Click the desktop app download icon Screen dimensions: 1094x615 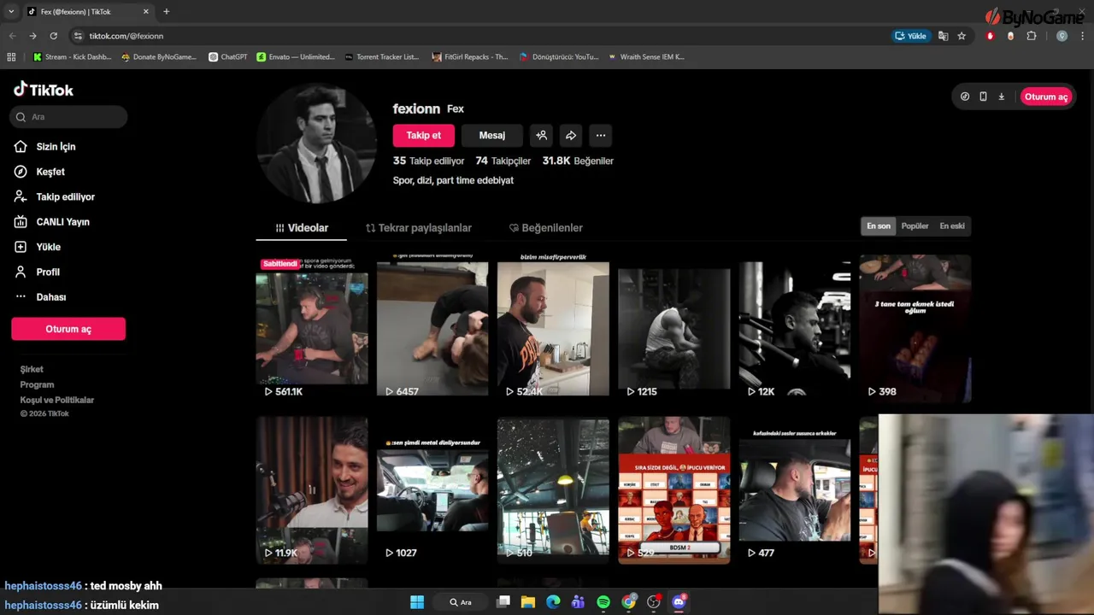1002,97
